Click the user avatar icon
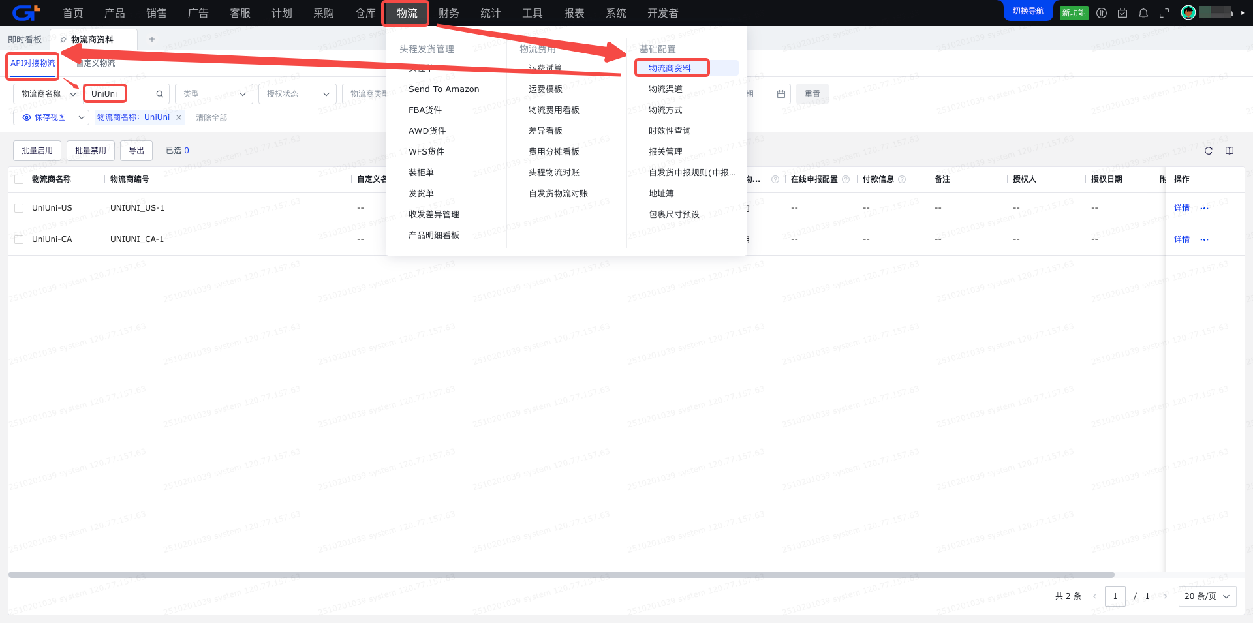This screenshot has width=1253, height=625. click(x=1188, y=12)
